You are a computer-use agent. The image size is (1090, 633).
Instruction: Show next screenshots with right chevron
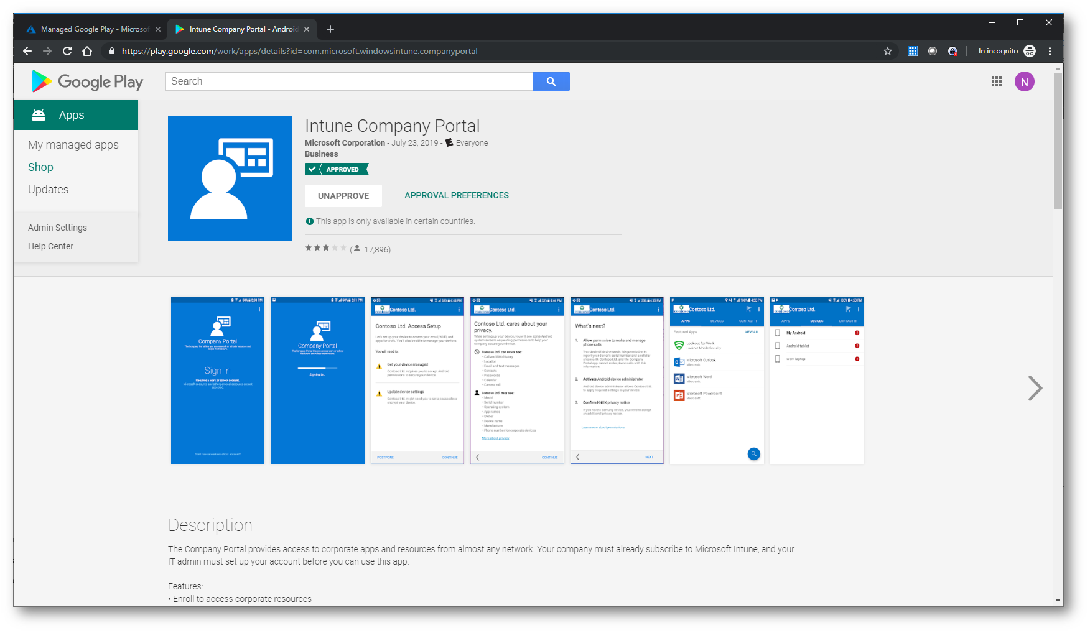1035,388
